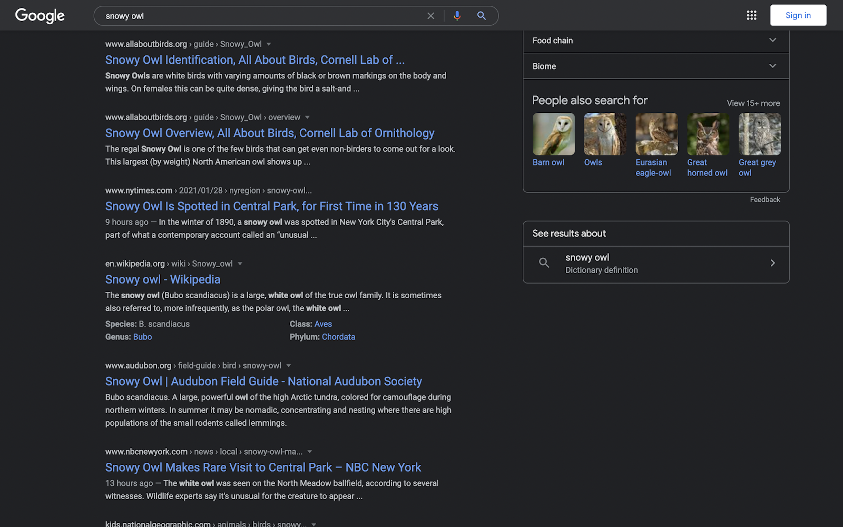
Task: Open the NBC New York Central Park article
Action: 262,467
